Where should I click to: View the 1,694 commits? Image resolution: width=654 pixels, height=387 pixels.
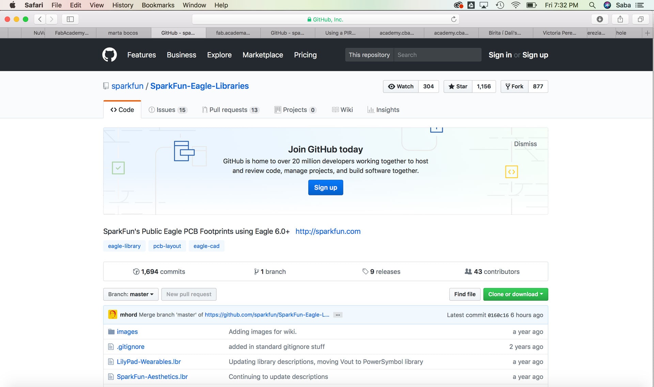pyautogui.click(x=159, y=271)
